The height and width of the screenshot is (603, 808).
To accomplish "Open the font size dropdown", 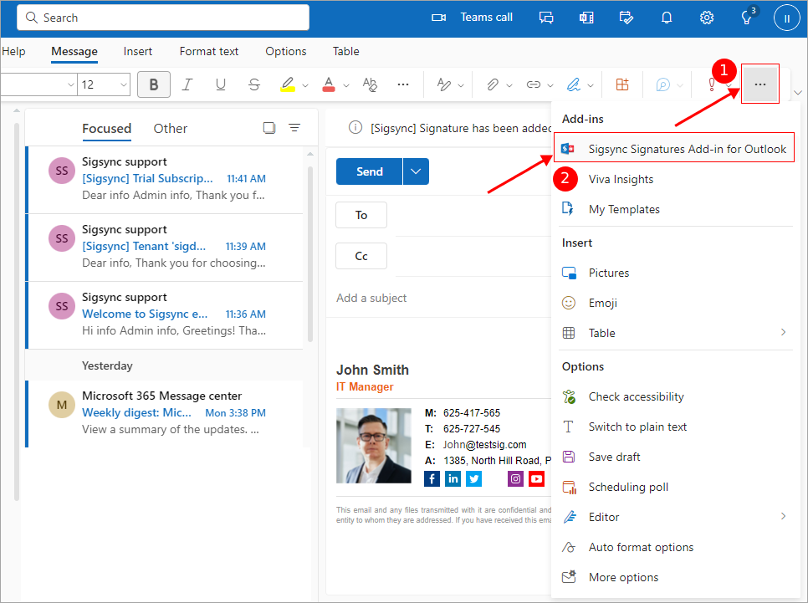I will pyautogui.click(x=124, y=84).
